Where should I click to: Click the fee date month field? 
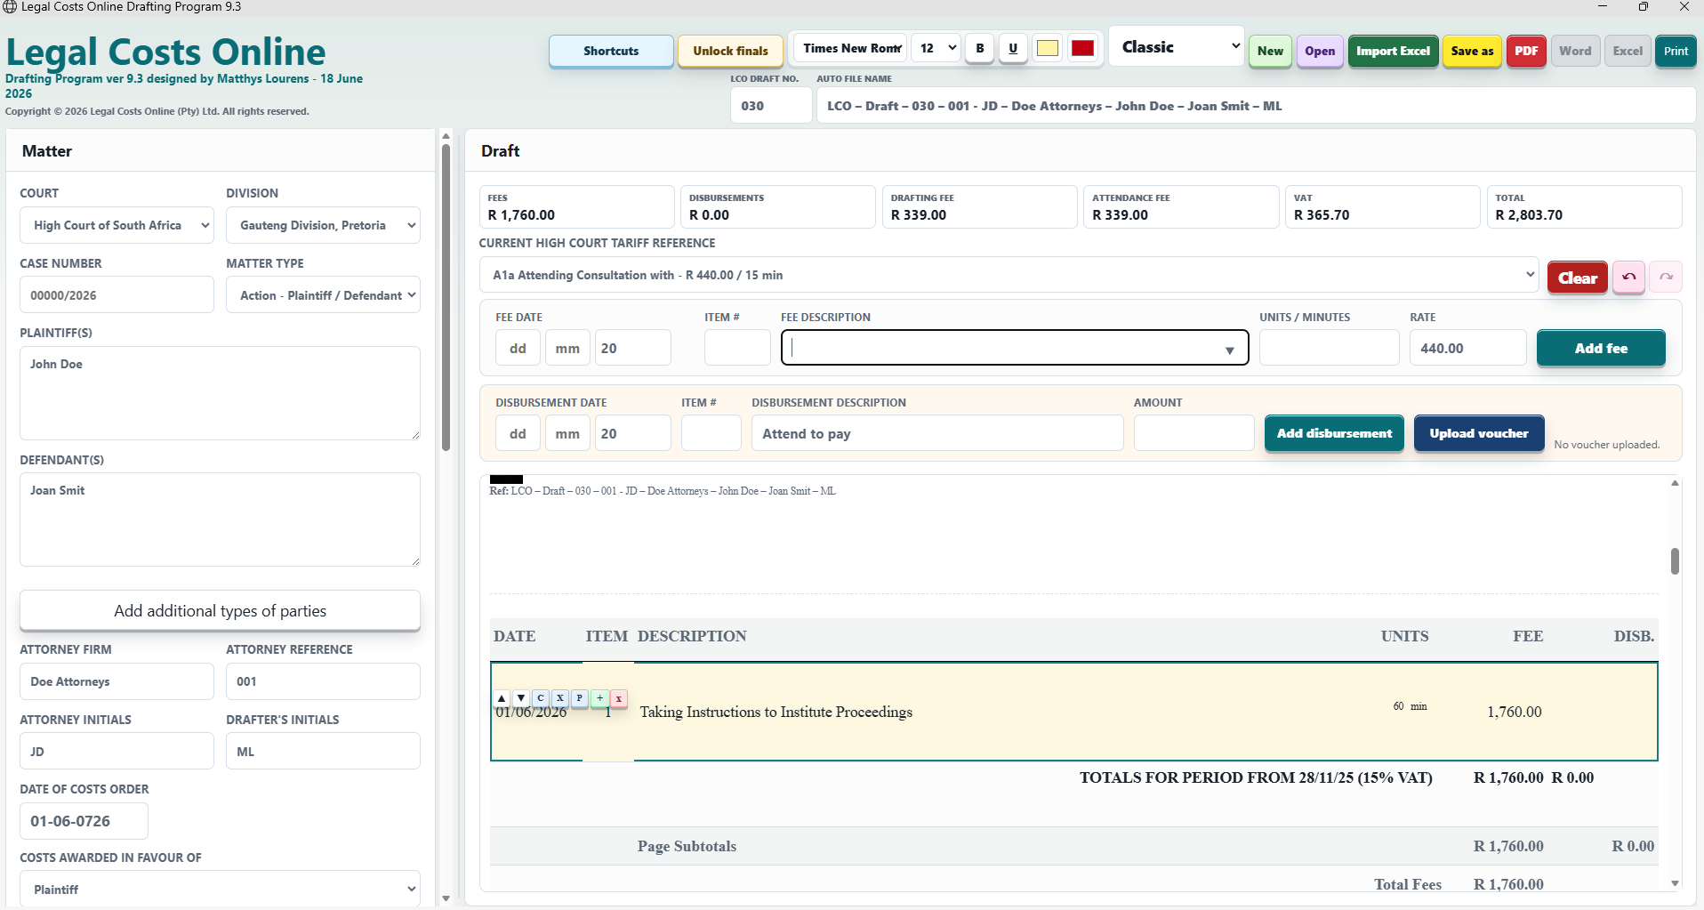click(567, 348)
